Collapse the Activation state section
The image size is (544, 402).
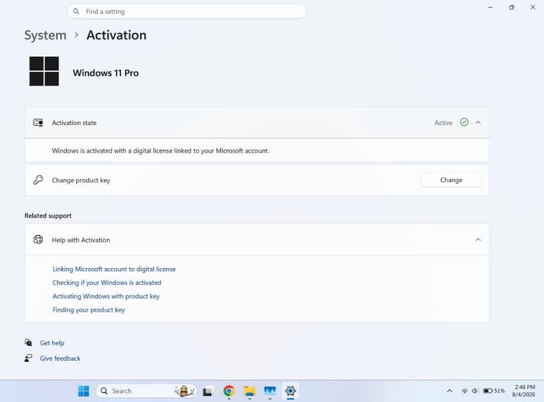[478, 123]
